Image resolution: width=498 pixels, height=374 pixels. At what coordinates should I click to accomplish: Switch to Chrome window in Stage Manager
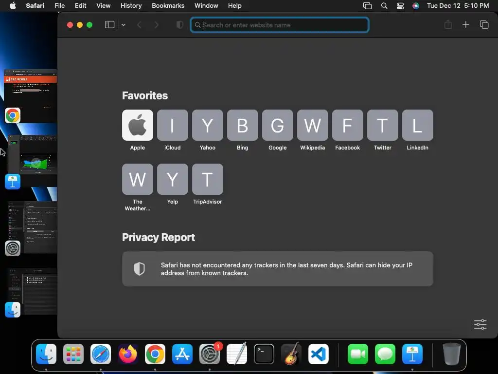(31, 96)
